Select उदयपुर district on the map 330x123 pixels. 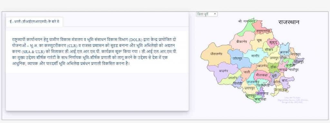pos(249,88)
